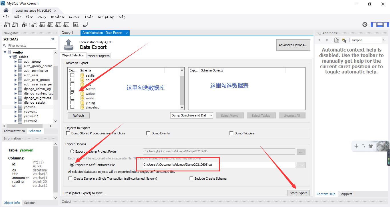This screenshot has height=207, width=390.
Task: Refresh schemas icon in Navigator
Action: (53, 39)
